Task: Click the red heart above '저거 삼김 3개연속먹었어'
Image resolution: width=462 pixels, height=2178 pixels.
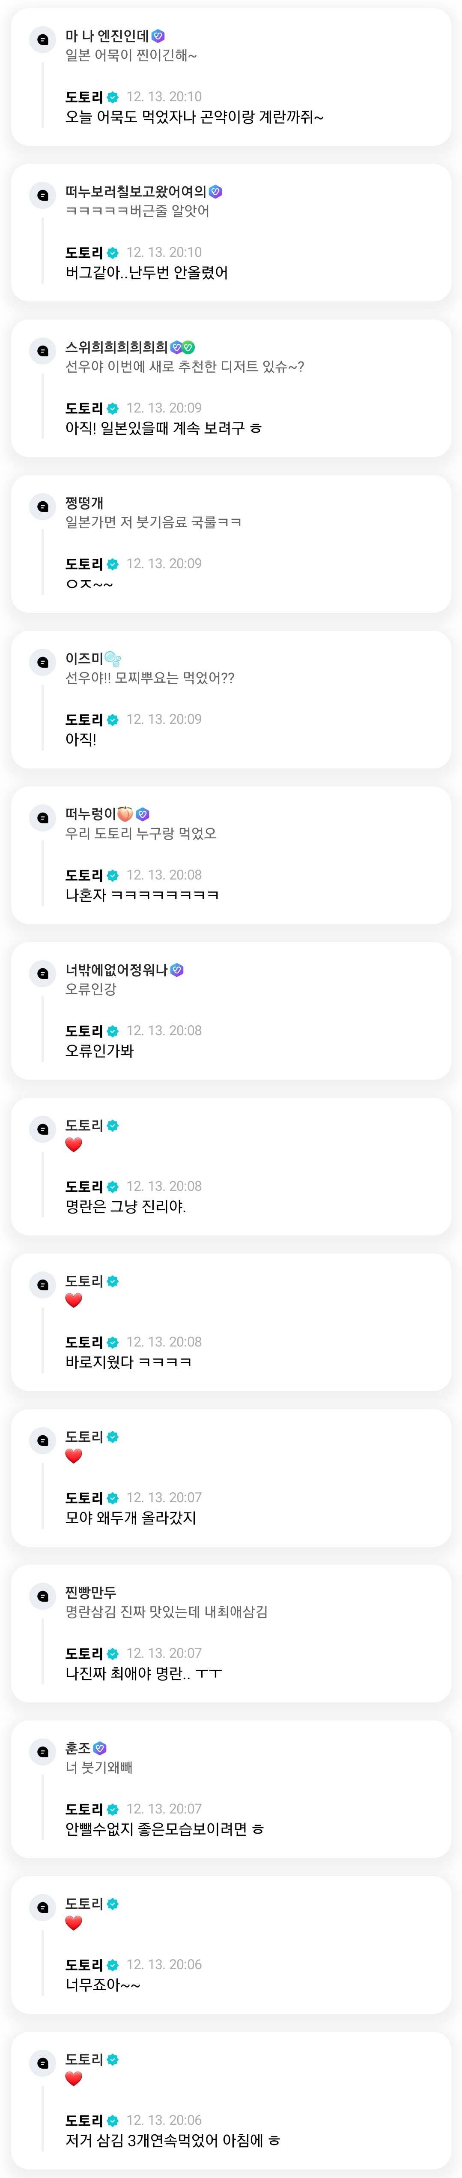Action: [74, 2078]
